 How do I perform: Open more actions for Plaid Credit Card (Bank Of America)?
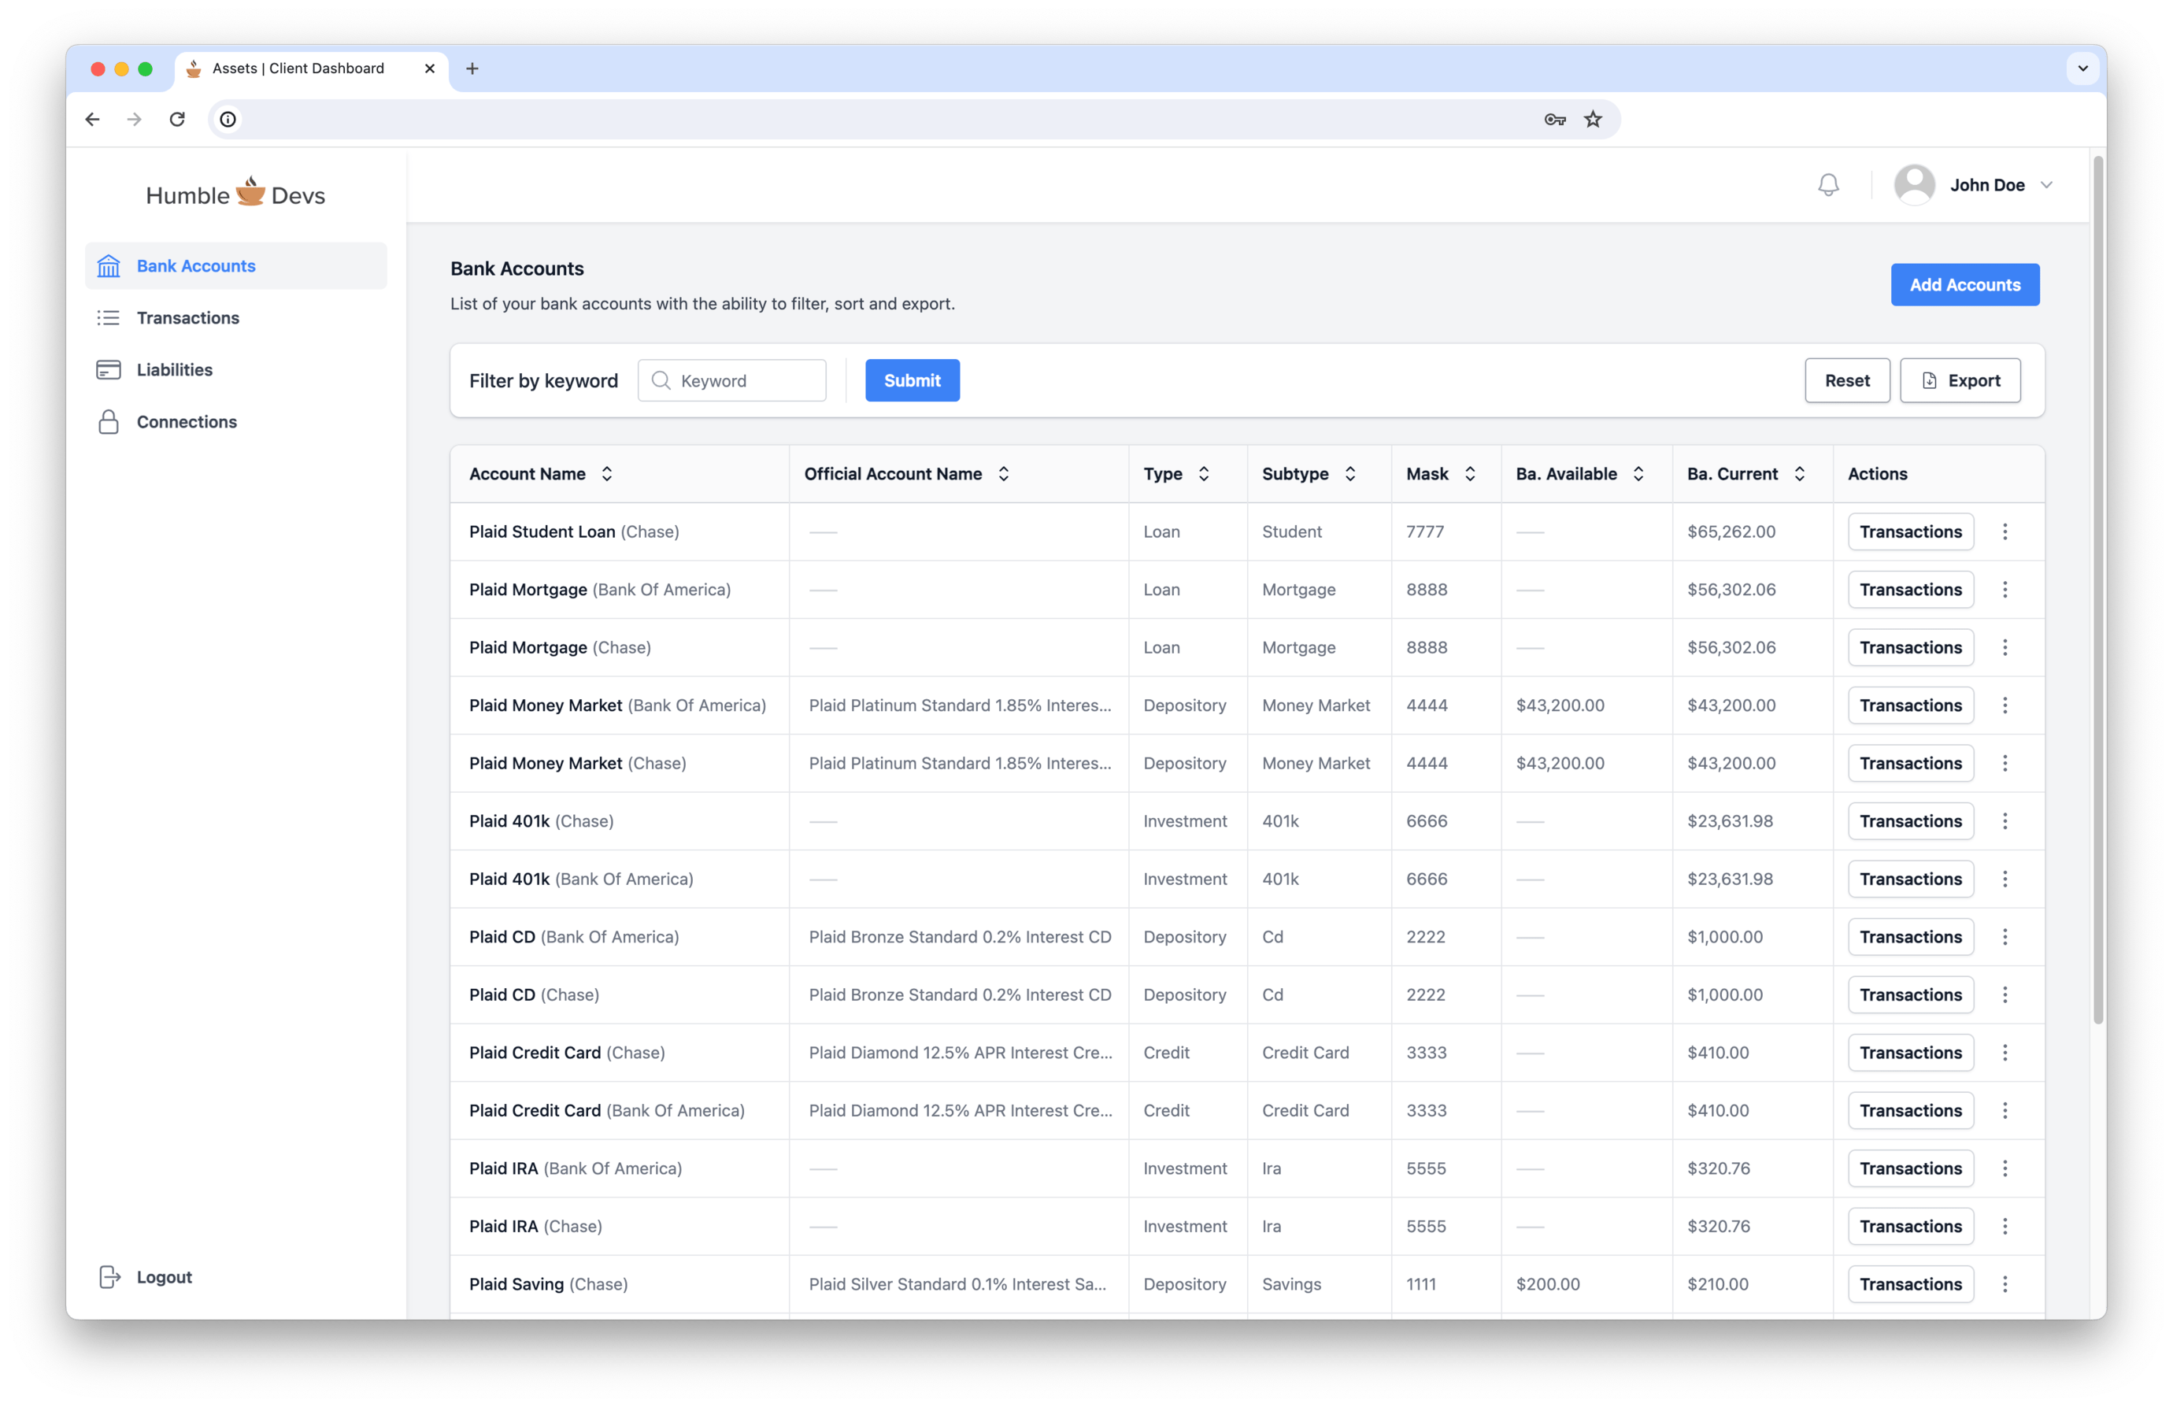(2005, 1110)
